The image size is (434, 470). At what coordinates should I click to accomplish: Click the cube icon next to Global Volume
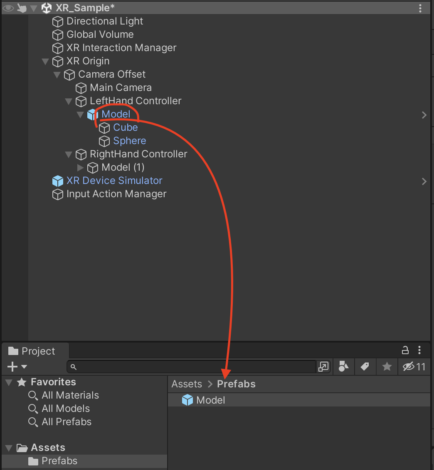58,35
